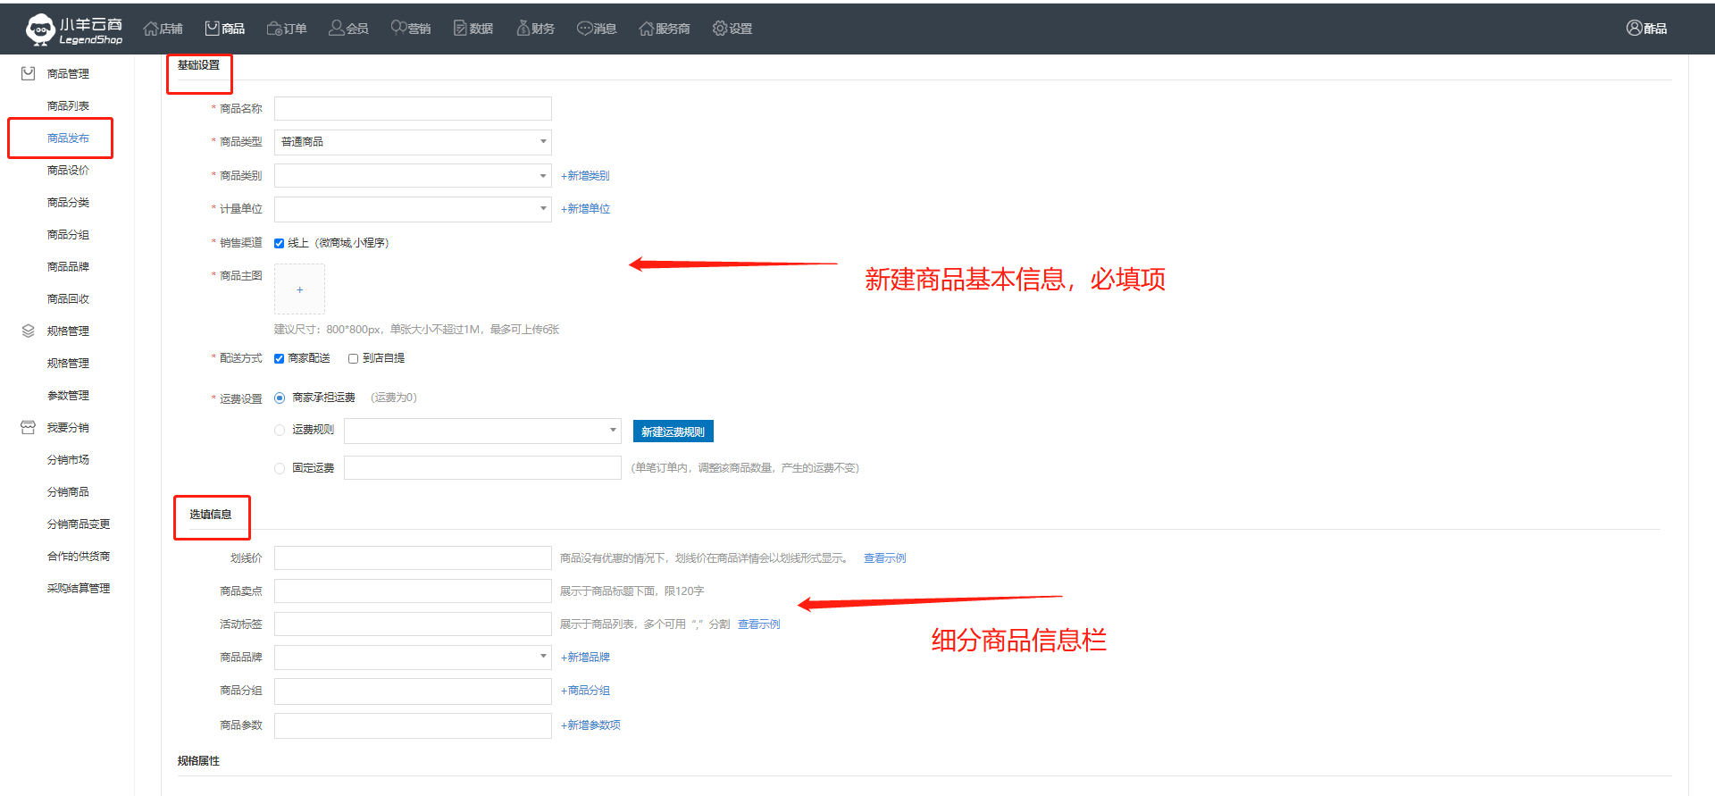Click the shop home icon in top navigation
Viewport: 1715px width, 796px height.
pyautogui.click(x=151, y=29)
